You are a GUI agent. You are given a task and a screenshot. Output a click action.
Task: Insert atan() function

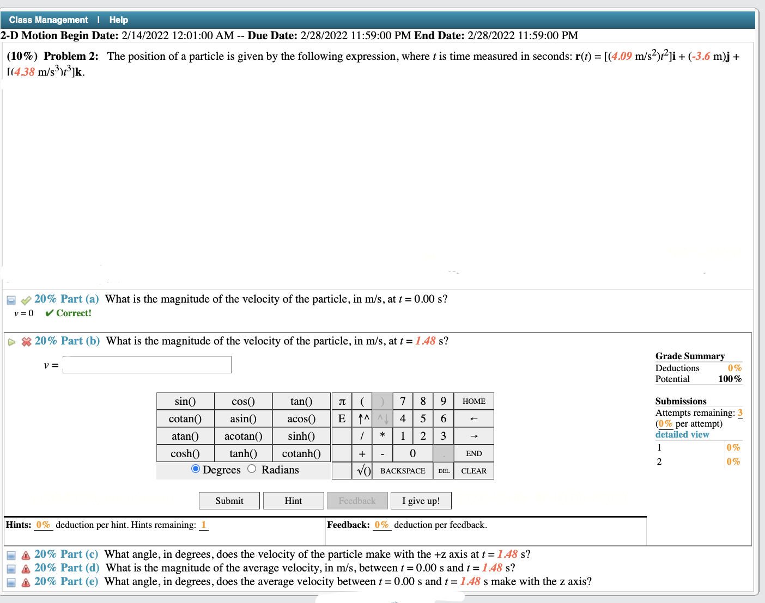click(185, 436)
